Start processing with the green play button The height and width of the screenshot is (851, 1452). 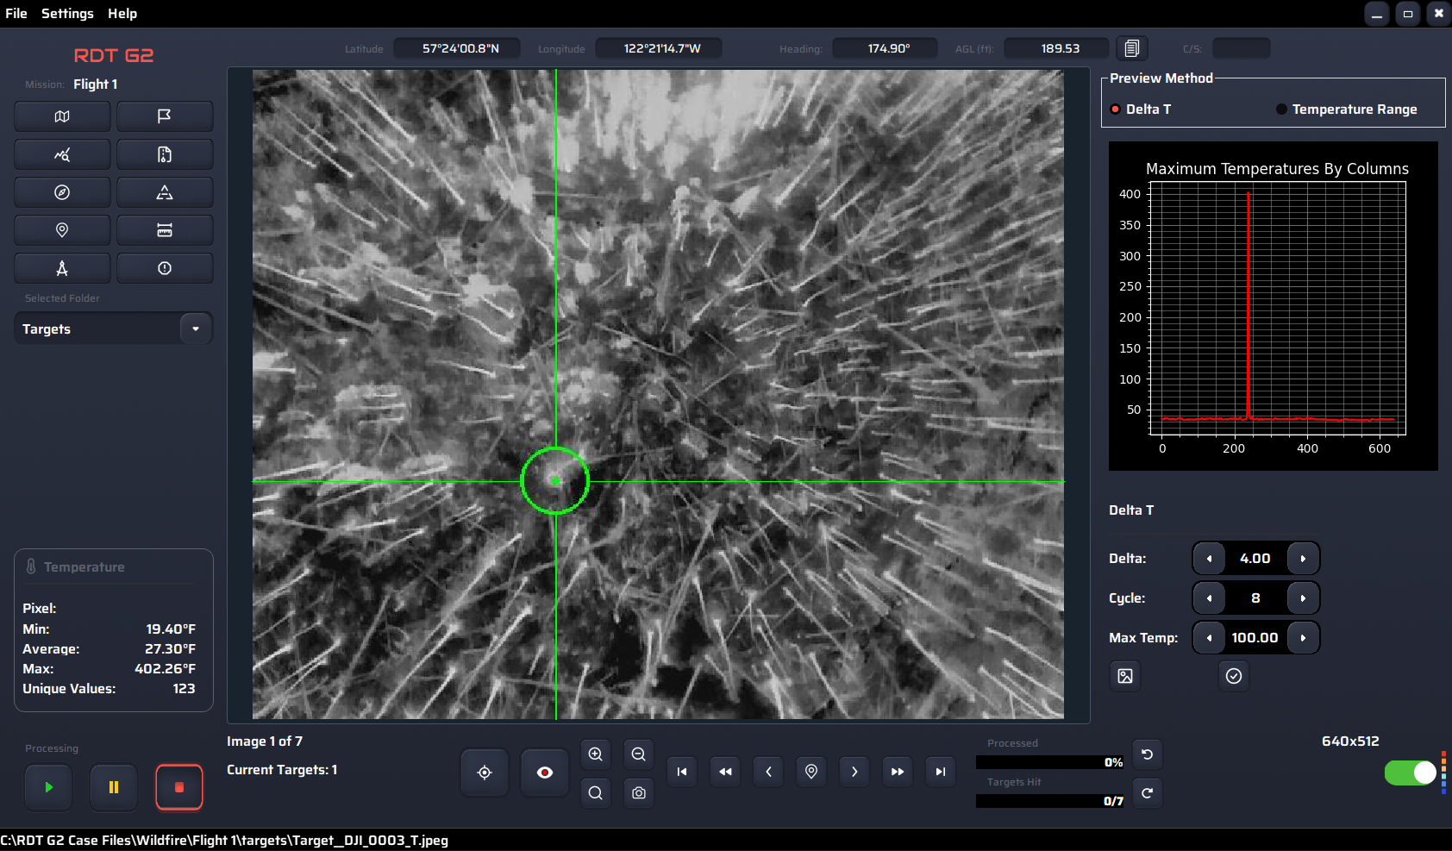48,787
